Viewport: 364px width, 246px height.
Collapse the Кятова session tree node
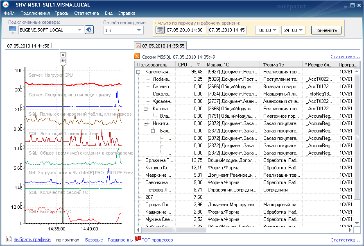(145, 109)
